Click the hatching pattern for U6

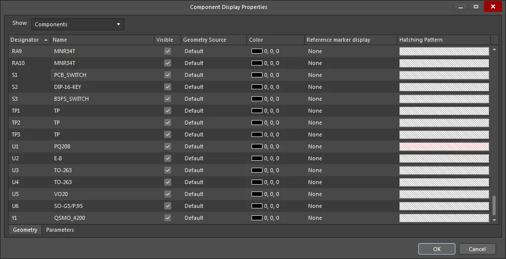444,206
